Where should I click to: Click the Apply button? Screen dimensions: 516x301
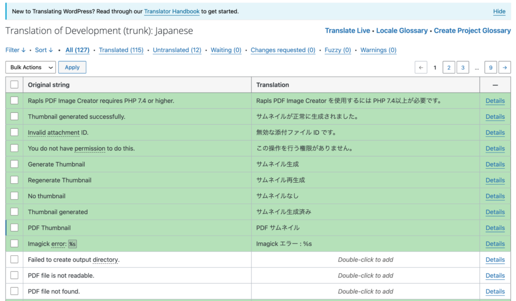pyautogui.click(x=72, y=67)
